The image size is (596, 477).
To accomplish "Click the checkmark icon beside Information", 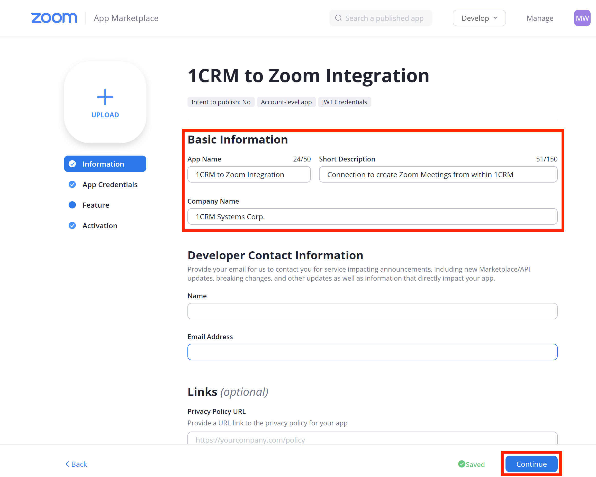I will click(x=72, y=164).
